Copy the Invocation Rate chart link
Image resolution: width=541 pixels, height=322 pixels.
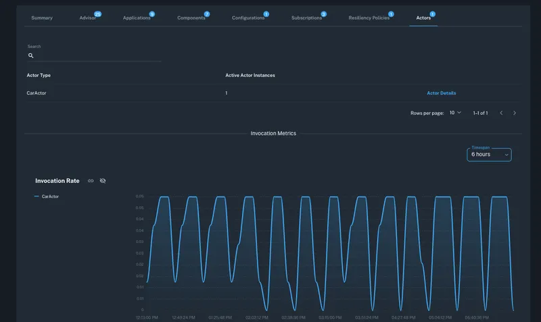click(x=91, y=181)
